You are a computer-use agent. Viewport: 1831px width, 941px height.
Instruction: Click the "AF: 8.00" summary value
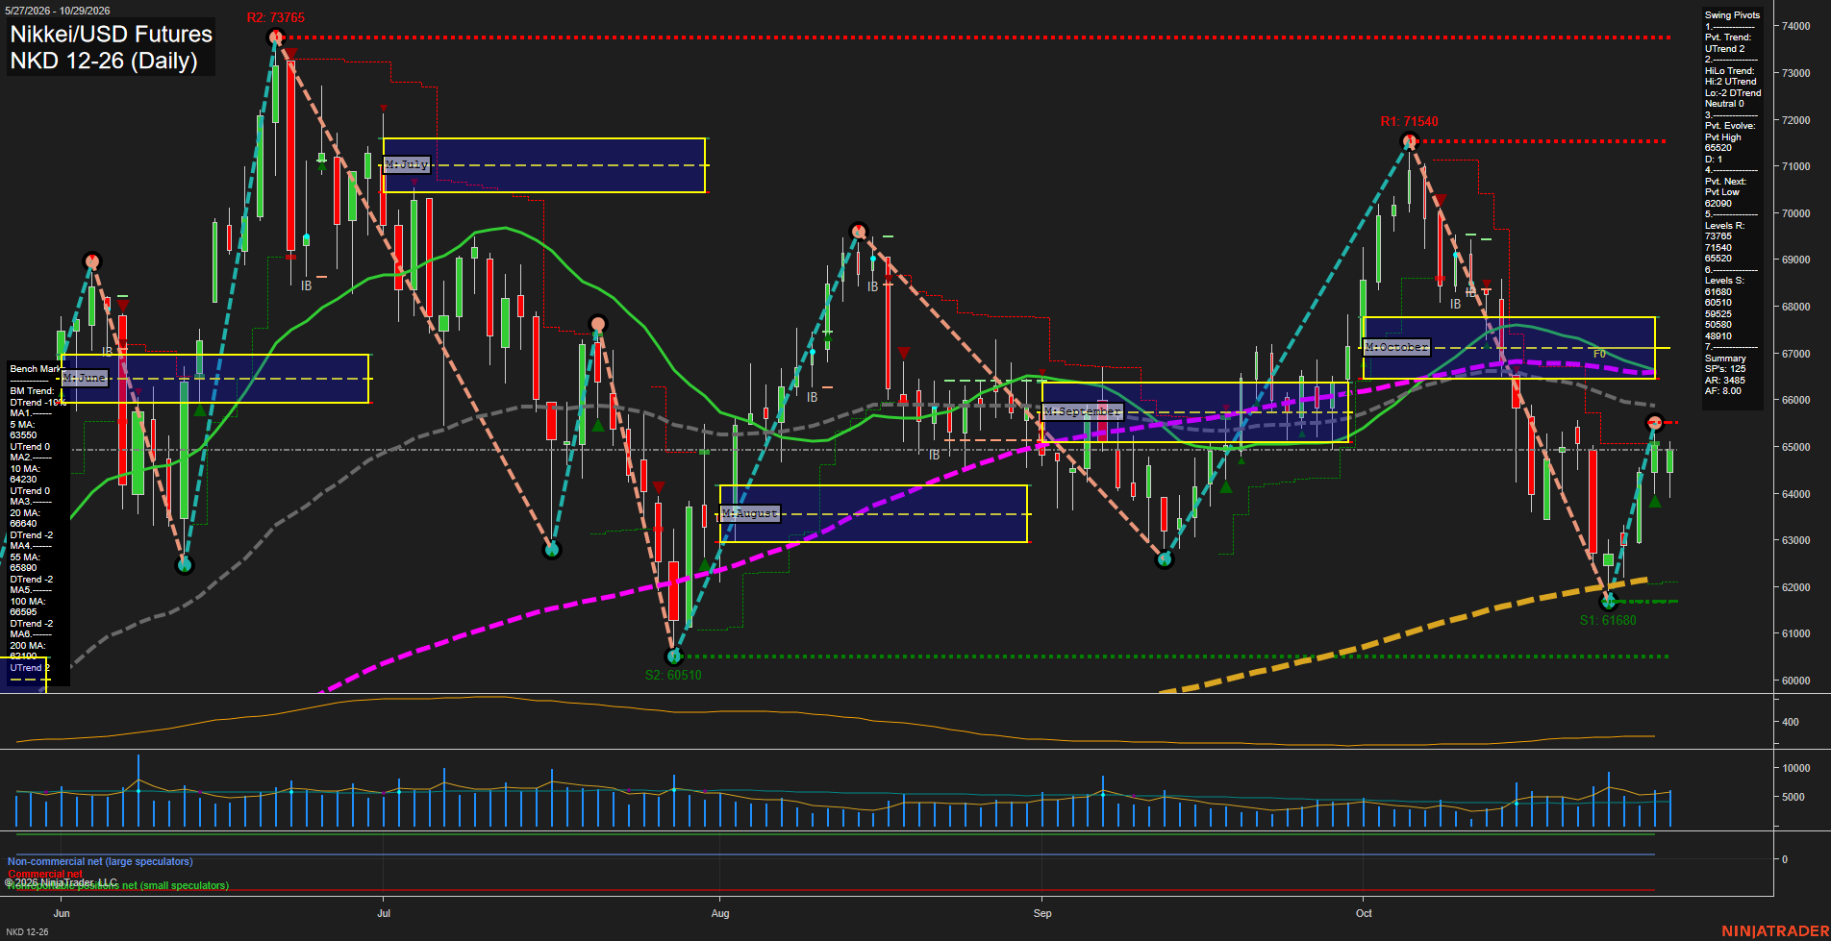pyautogui.click(x=1723, y=391)
